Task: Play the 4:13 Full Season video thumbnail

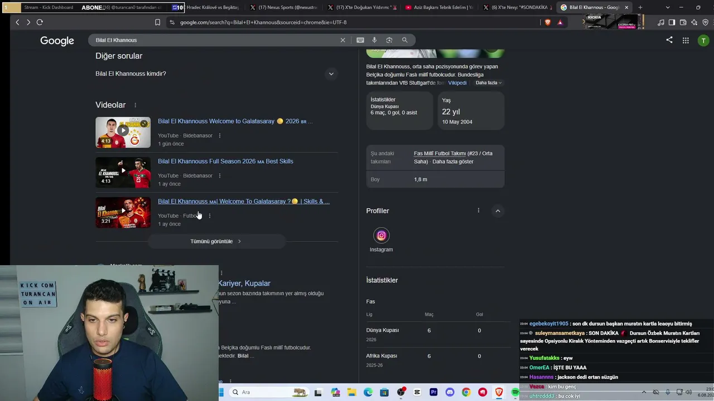Action: (123, 173)
